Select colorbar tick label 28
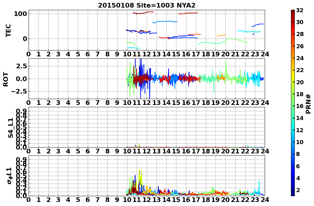The height and width of the screenshot is (206, 314). (300, 34)
